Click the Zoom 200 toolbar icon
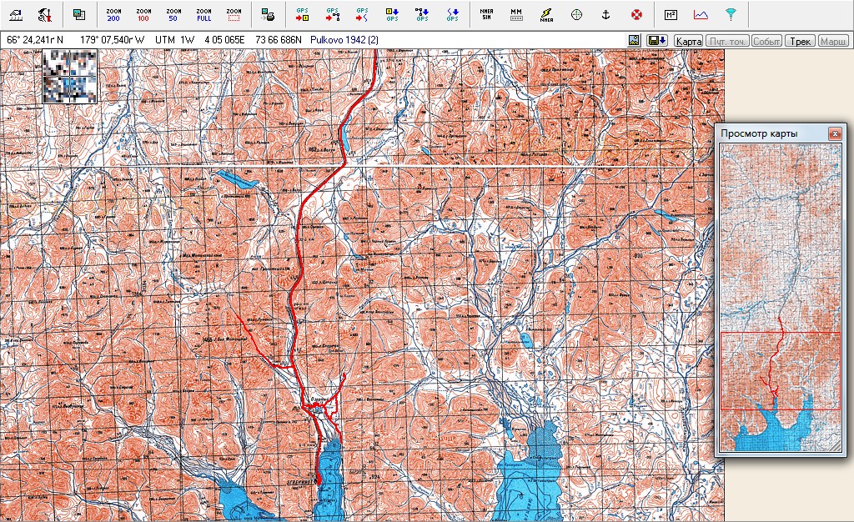This screenshot has height=522, width=854. coord(113,14)
